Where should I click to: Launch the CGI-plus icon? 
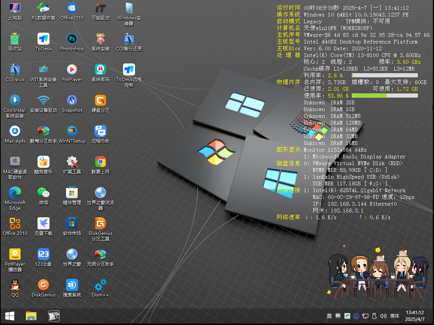click(15, 73)
